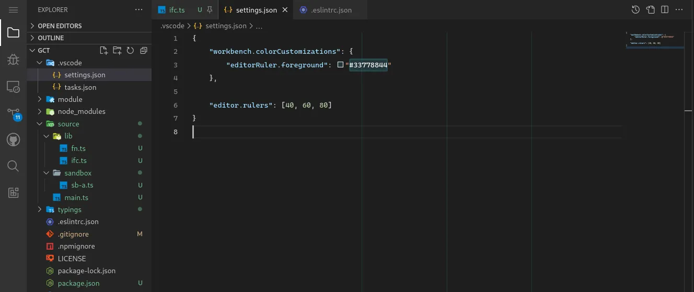
Task: Open the hamburger application menu
Action: [x=13, y=10]
